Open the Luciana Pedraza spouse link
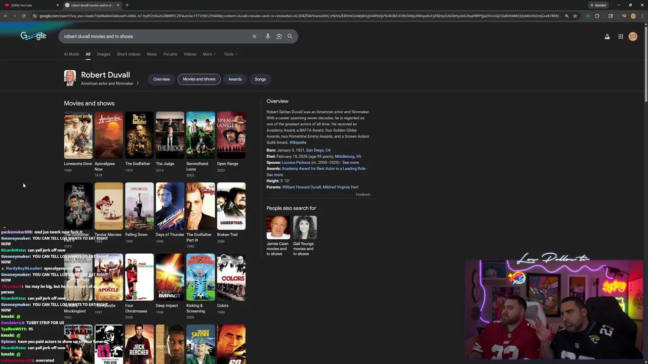Screen dimensions: 648x364 tap(295, 162)
